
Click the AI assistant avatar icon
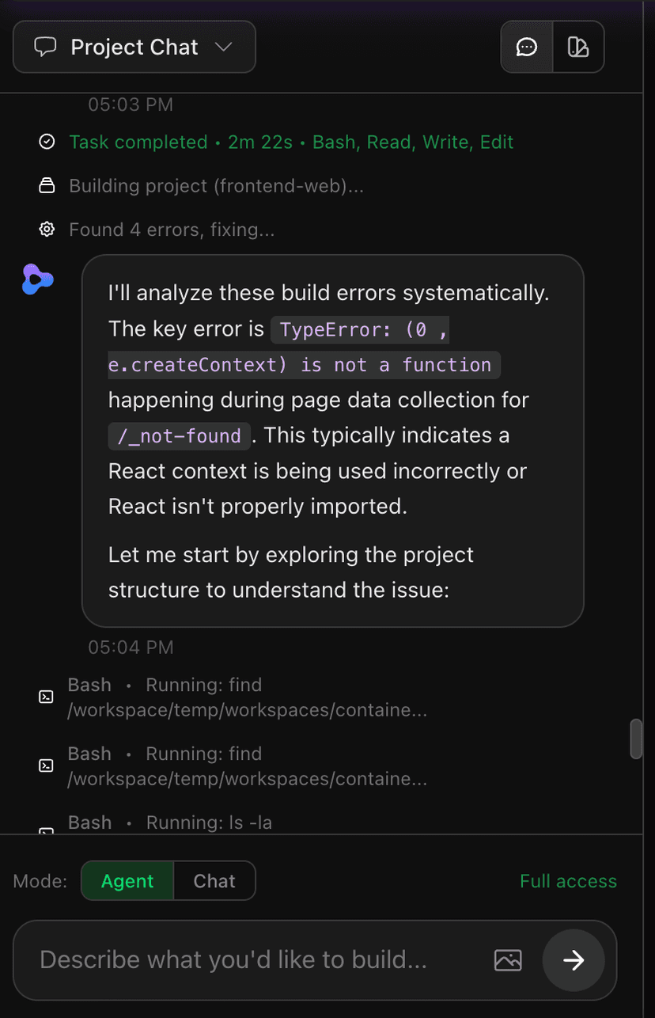click(37, 279)
